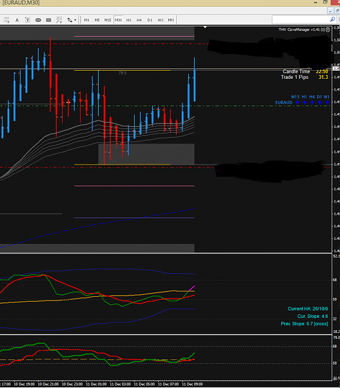Click the Prev. Slope: 6.7 (cross) text

305,323
